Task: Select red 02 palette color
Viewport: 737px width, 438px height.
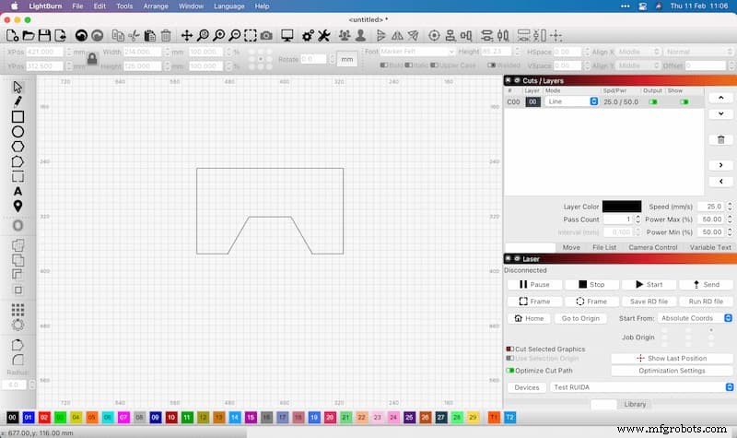Action: 44,417
